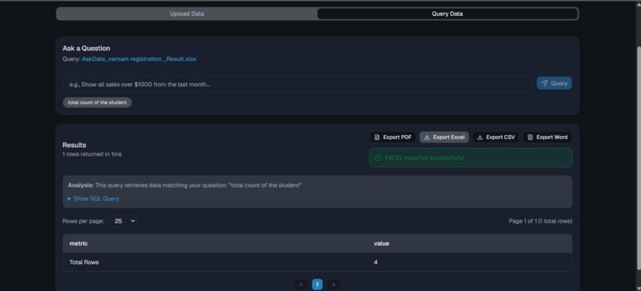The height and width of the screenshot is (291, 641).
Task: Click the download icon in Export Excel
Action: click(427, 138)
